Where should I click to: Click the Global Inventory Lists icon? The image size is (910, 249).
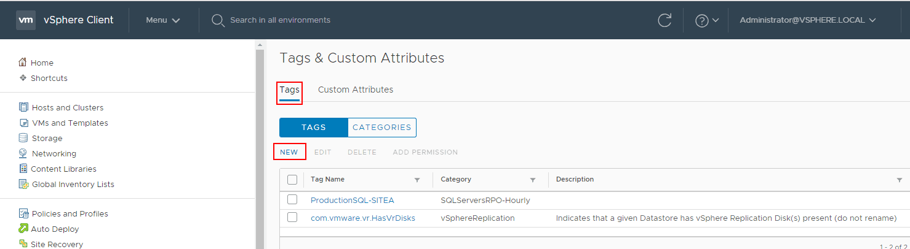tap(23, 184)
